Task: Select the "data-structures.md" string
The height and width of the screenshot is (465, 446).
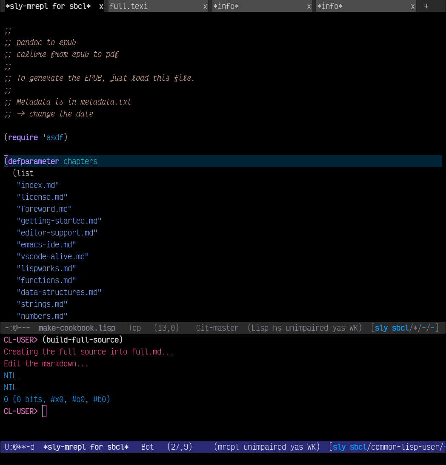Action: click(59, 292)
